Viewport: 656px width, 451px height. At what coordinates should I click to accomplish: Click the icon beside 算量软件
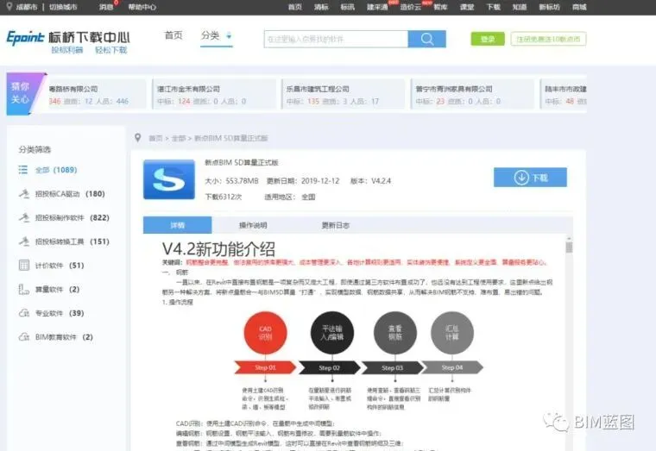point(24,289)
